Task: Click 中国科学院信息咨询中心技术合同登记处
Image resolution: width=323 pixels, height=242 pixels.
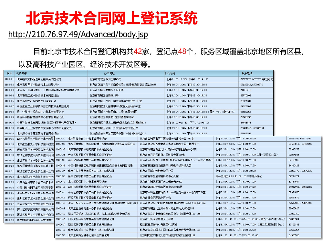Action: point(40,117)
